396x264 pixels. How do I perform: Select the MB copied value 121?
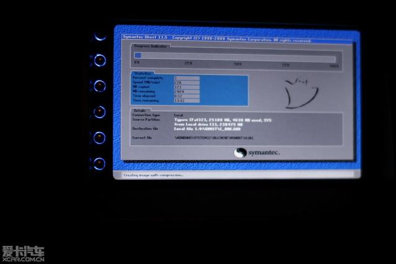click(x=187, y=87)
